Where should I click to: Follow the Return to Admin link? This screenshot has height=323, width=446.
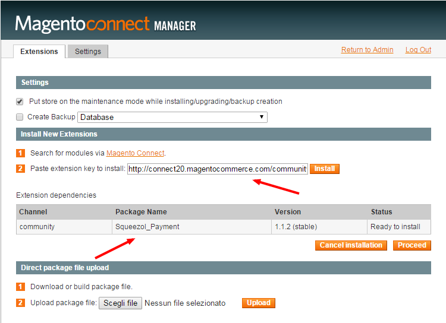click(x=368, y=50)
